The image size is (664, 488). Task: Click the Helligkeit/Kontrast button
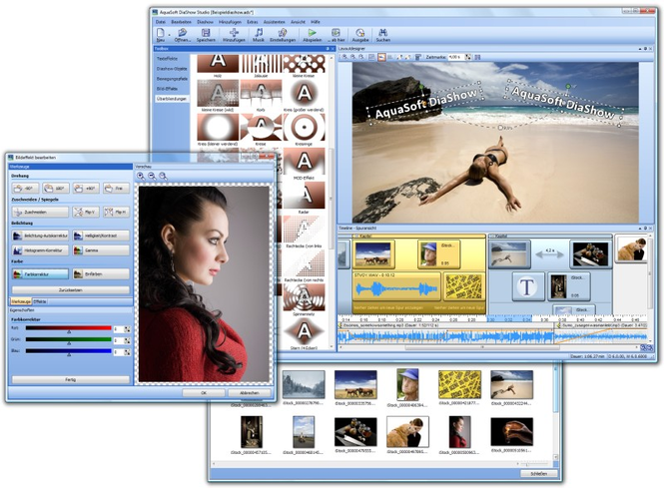pos(101,236)
